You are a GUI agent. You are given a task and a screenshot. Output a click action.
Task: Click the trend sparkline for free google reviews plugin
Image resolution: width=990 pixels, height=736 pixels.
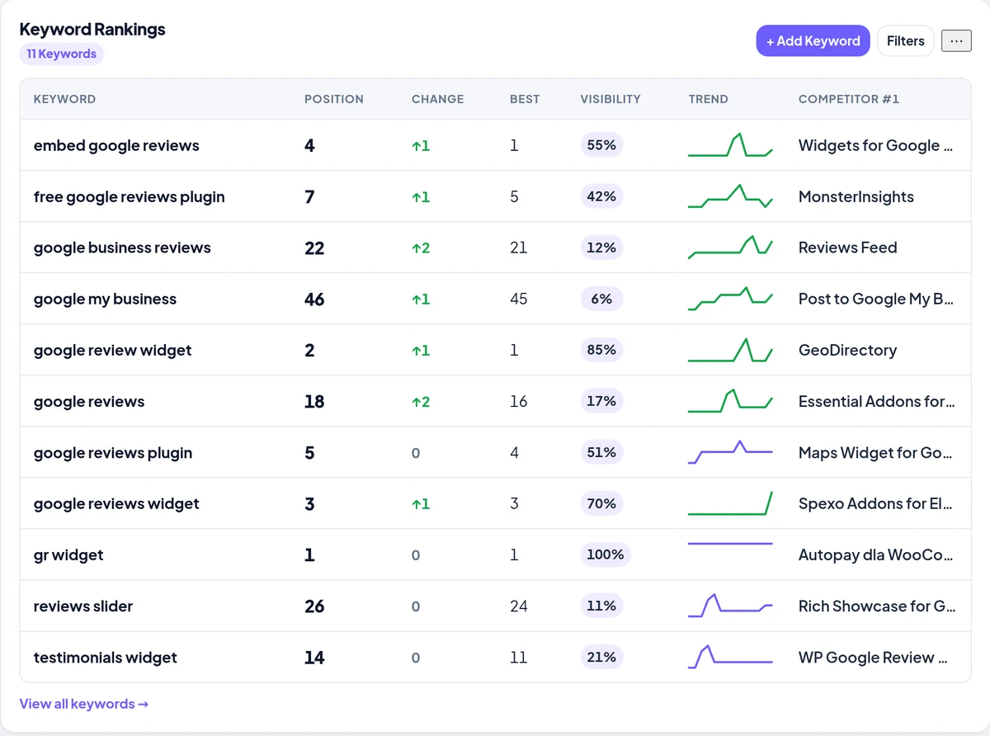tap(730, 196)
